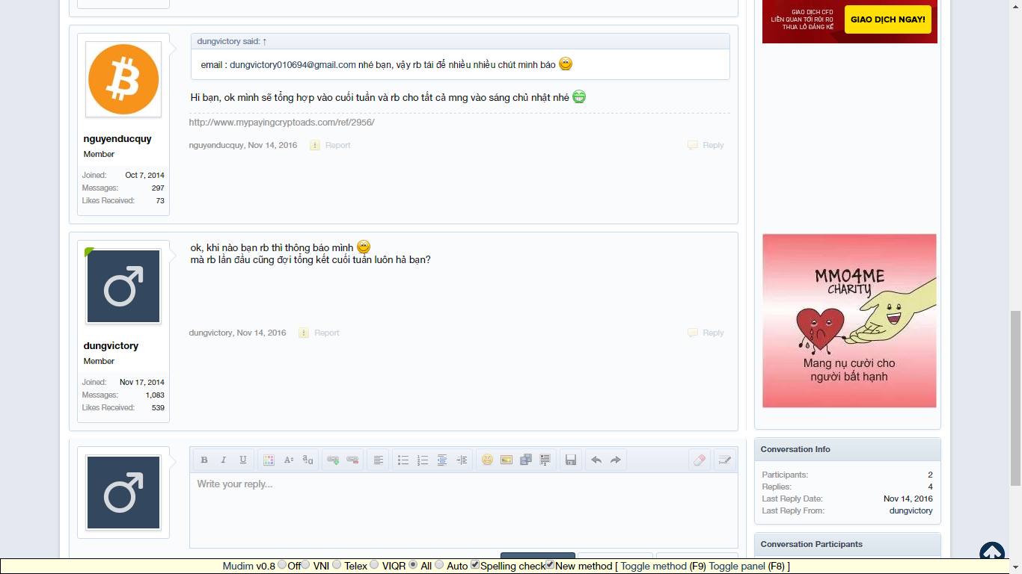Turn Mudim off with Off radio

[282, 565]
